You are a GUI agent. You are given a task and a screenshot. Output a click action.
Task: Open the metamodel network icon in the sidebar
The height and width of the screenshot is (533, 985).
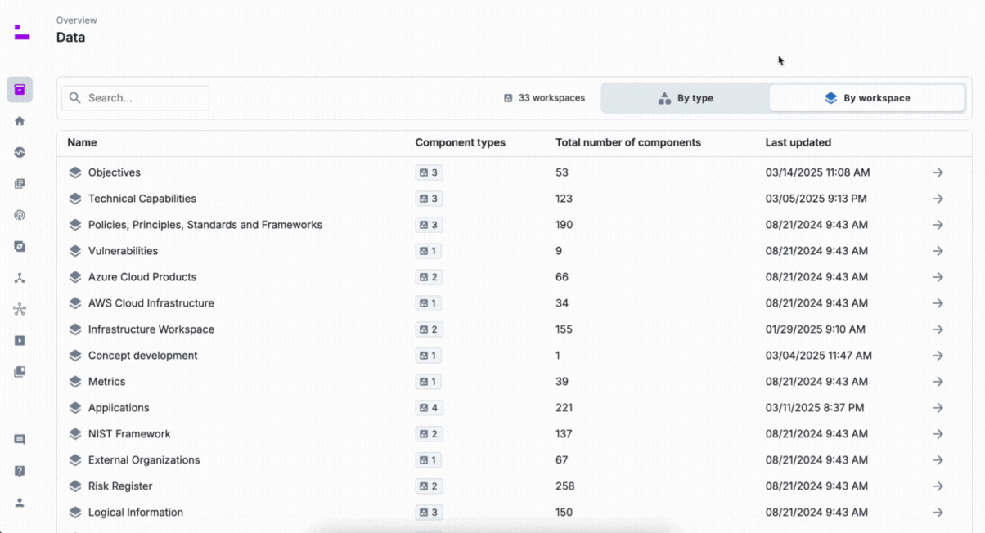point(19,308)
